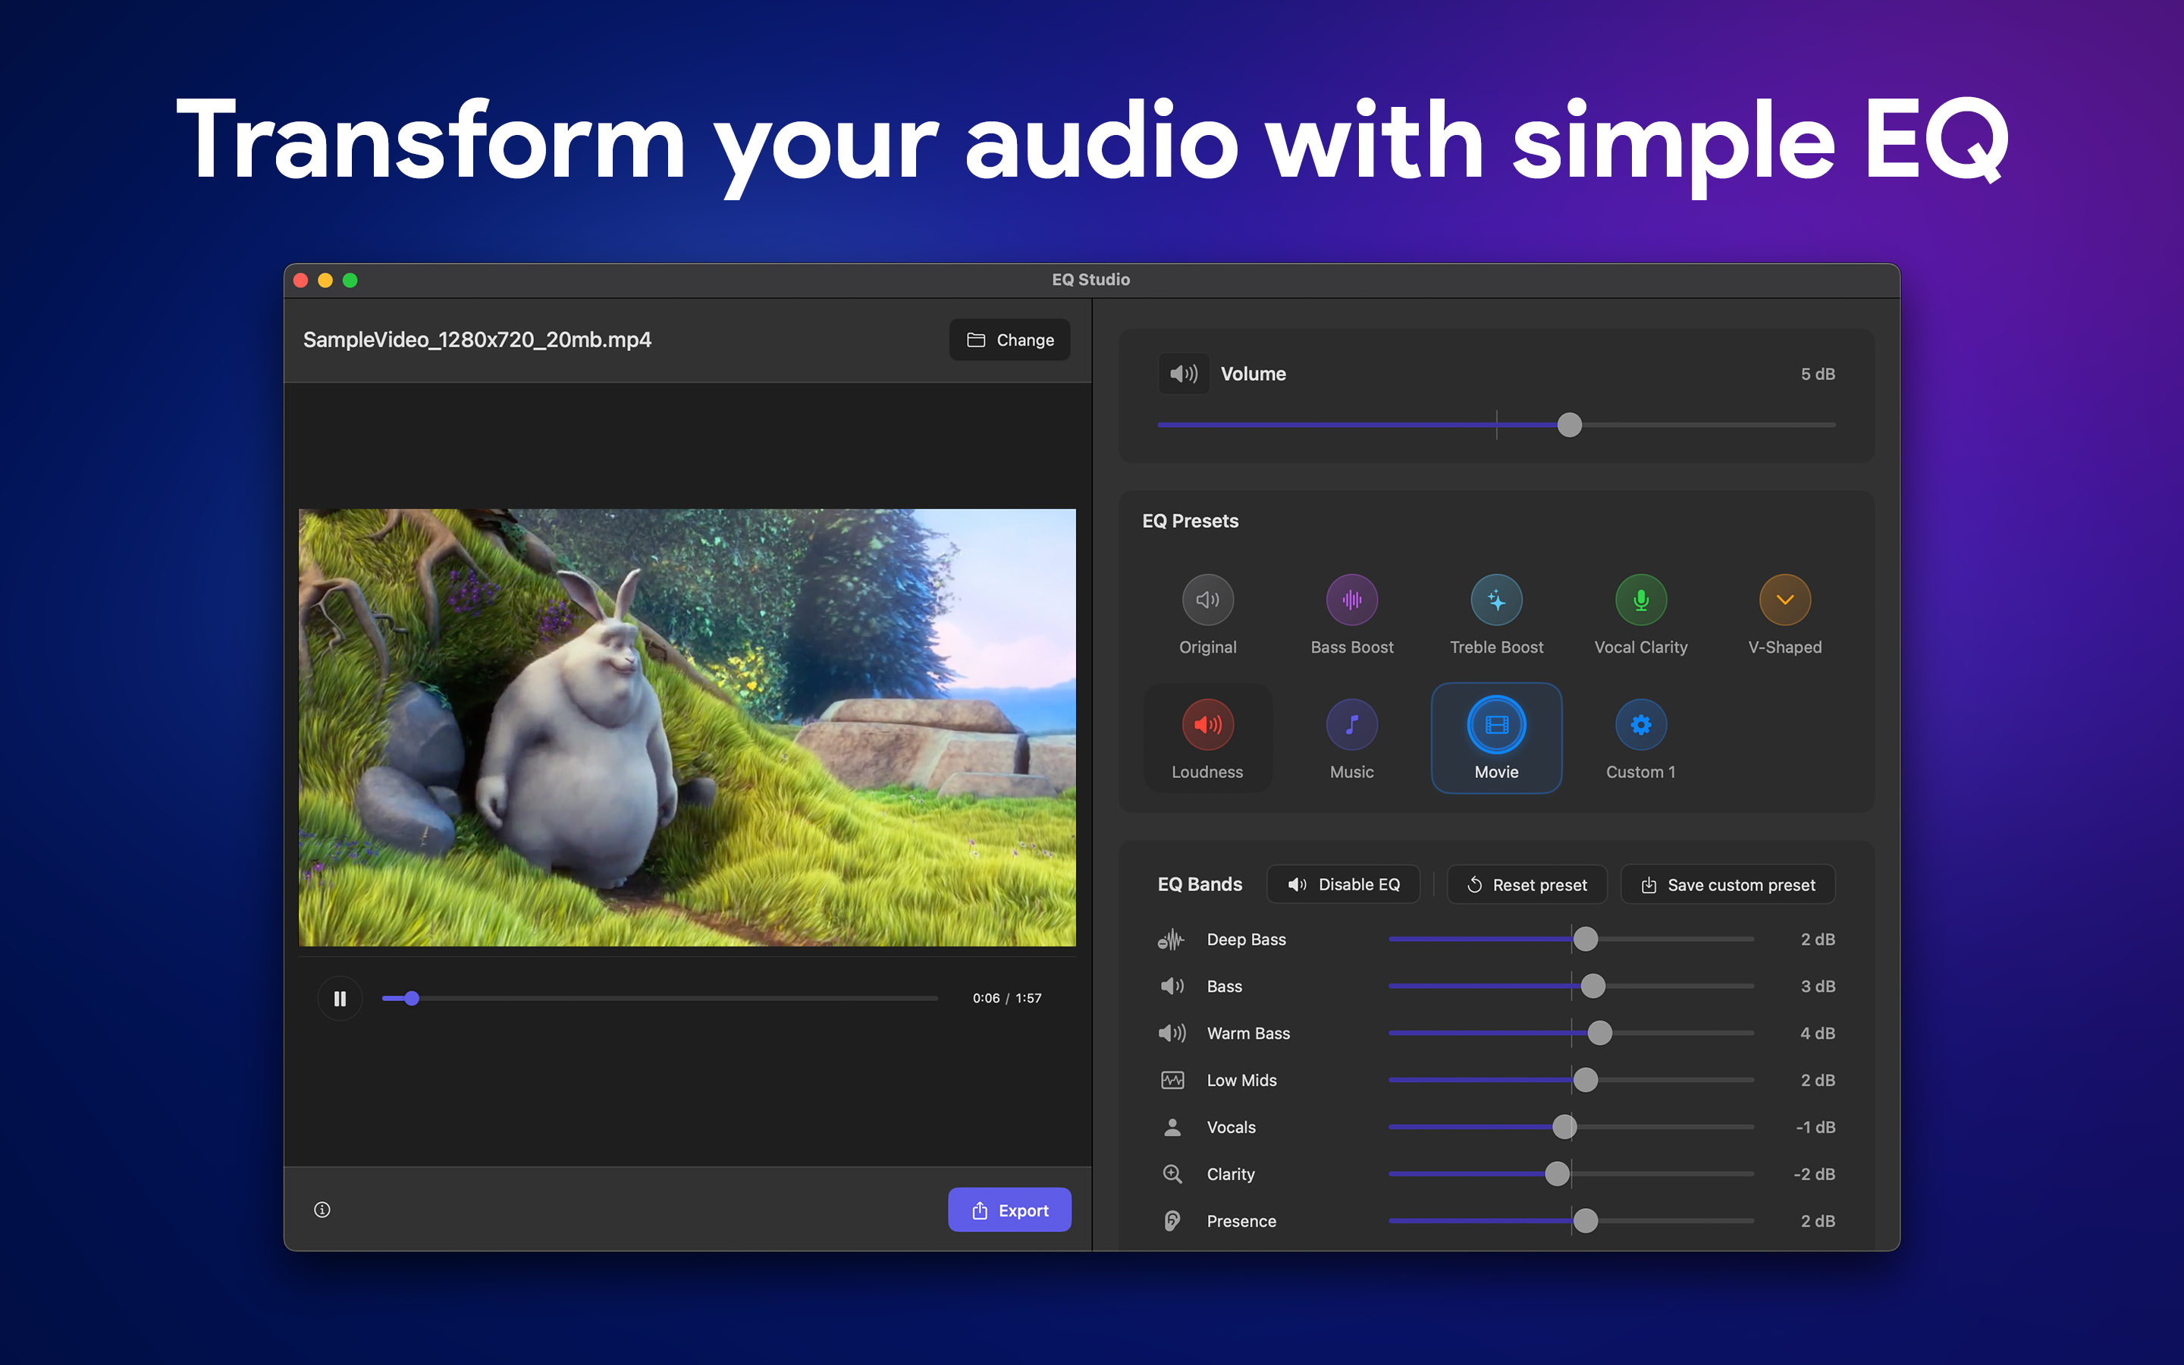Click the Clarity magnifier icon
This screenshot has width=2184, height=1365.
(1172, 1174)
